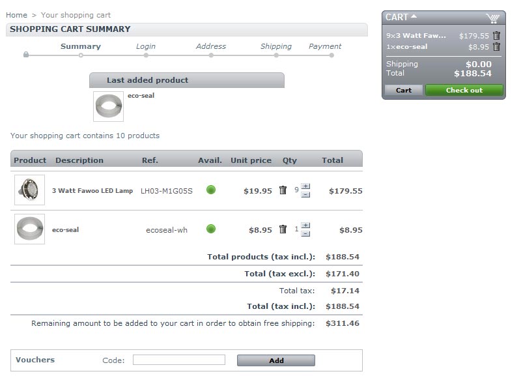Increase eco-seal quantity with plus icon
This screenshot has height=378, width=521.
point(305,225)
